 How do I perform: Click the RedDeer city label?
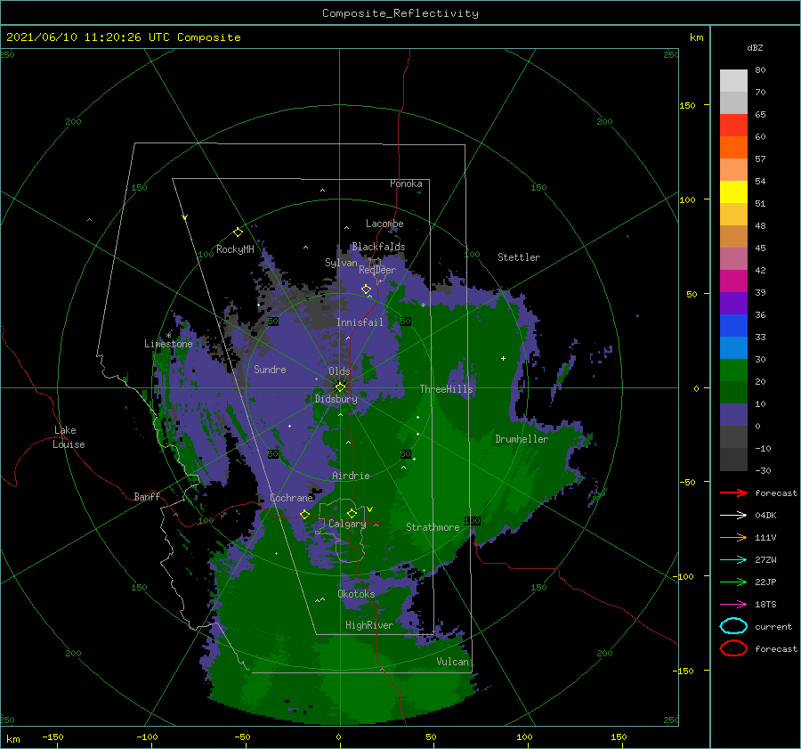[377, 270]
